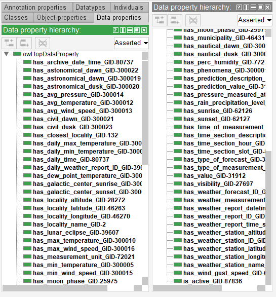The height and width of the screenshot is (297, 276).
Task: Switch to Individuals tab
Action: tap(130, 8)
